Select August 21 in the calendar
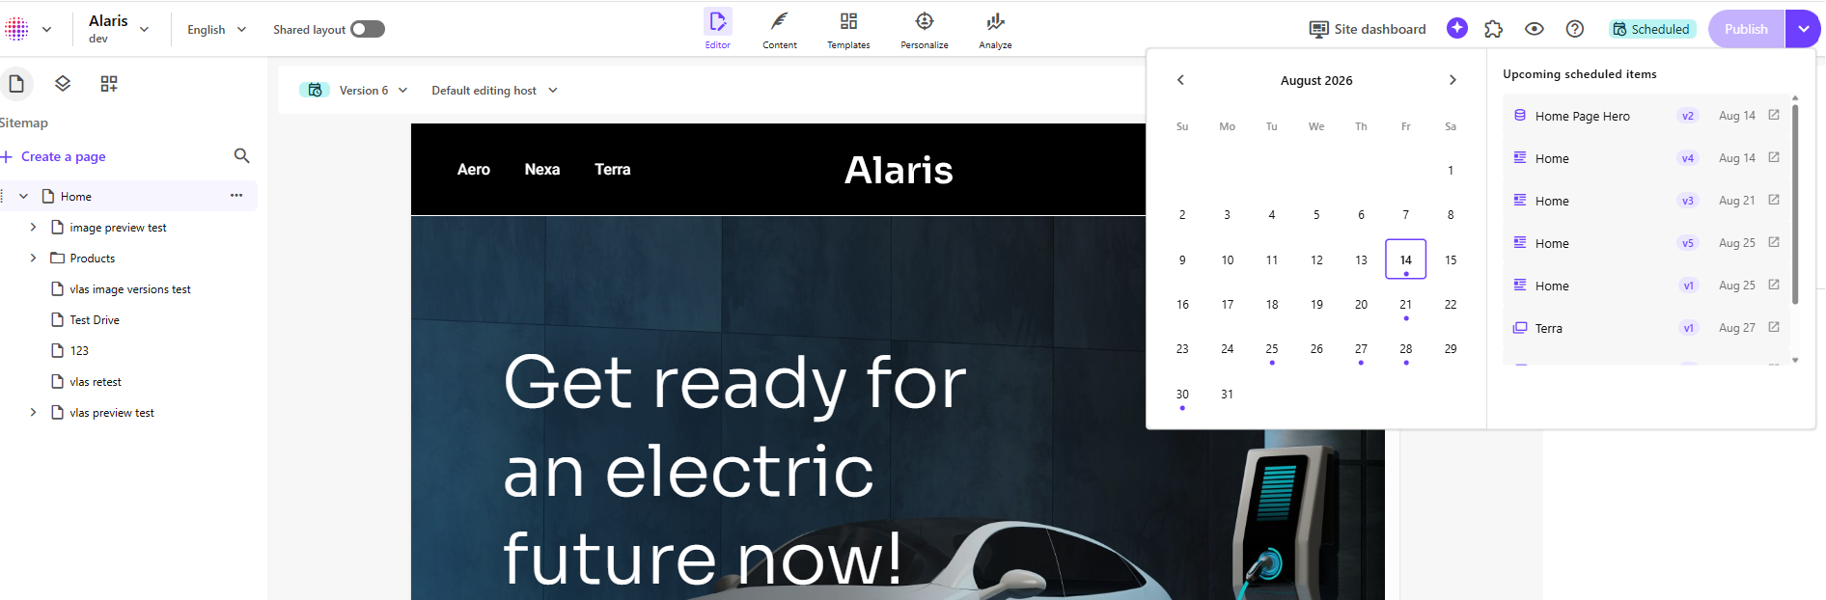This screenshot has width=1826, height=600. click(x=1406, y=305)
